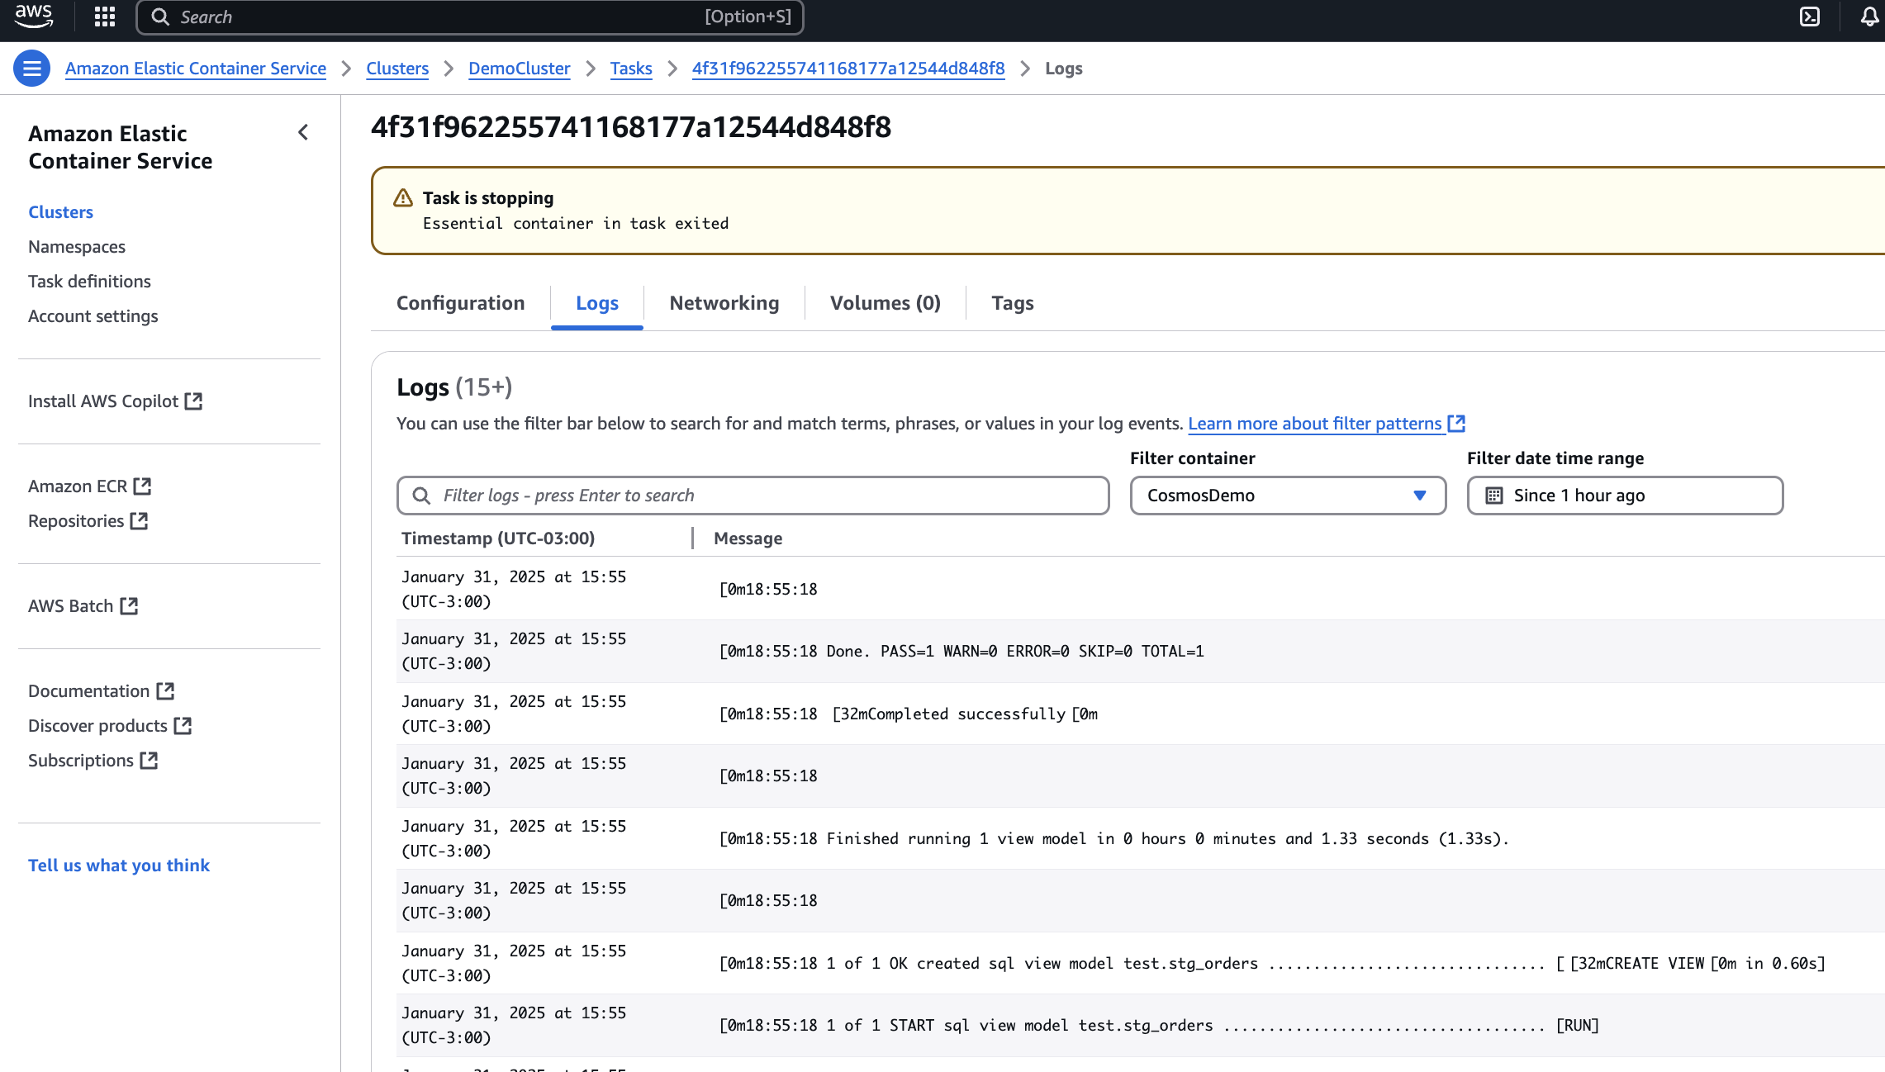Open Namespaces in the side navigation
This screenshot has height=1072, width=1885.
click(77, 247)
